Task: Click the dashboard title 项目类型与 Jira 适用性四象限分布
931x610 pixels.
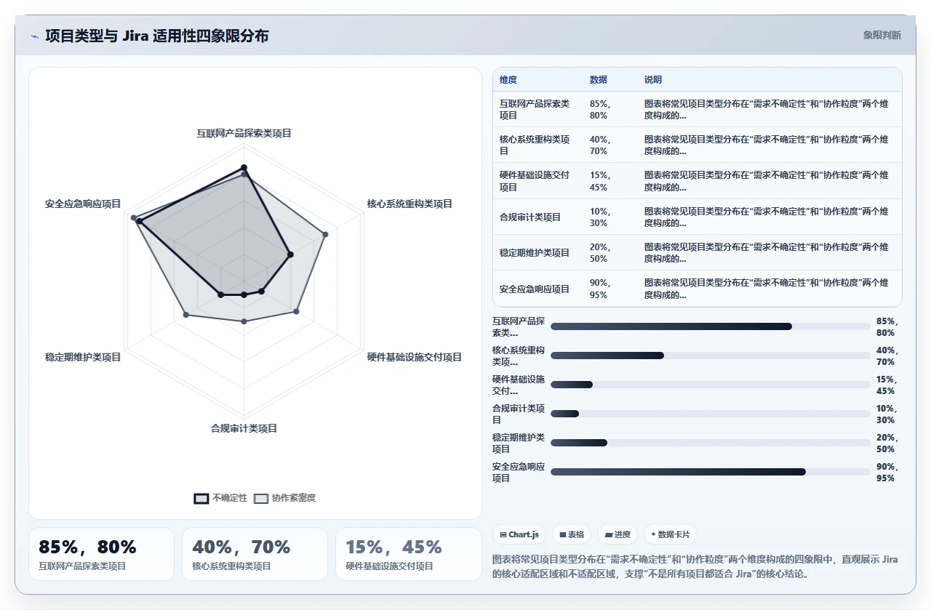Action: pos(156,36)
